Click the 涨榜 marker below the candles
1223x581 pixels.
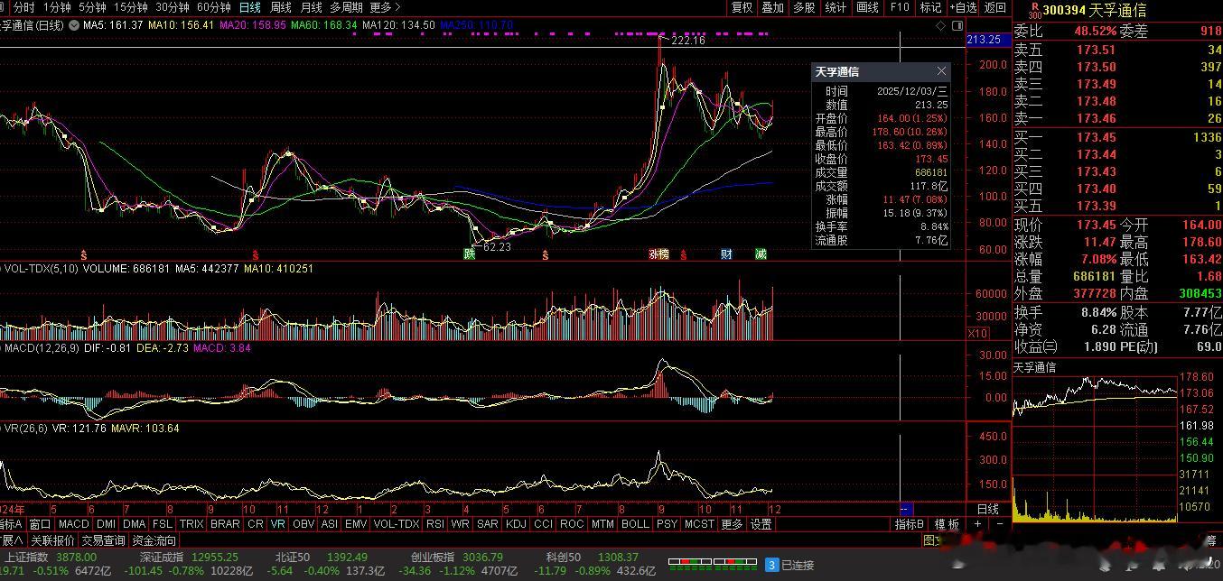(659, 254)
